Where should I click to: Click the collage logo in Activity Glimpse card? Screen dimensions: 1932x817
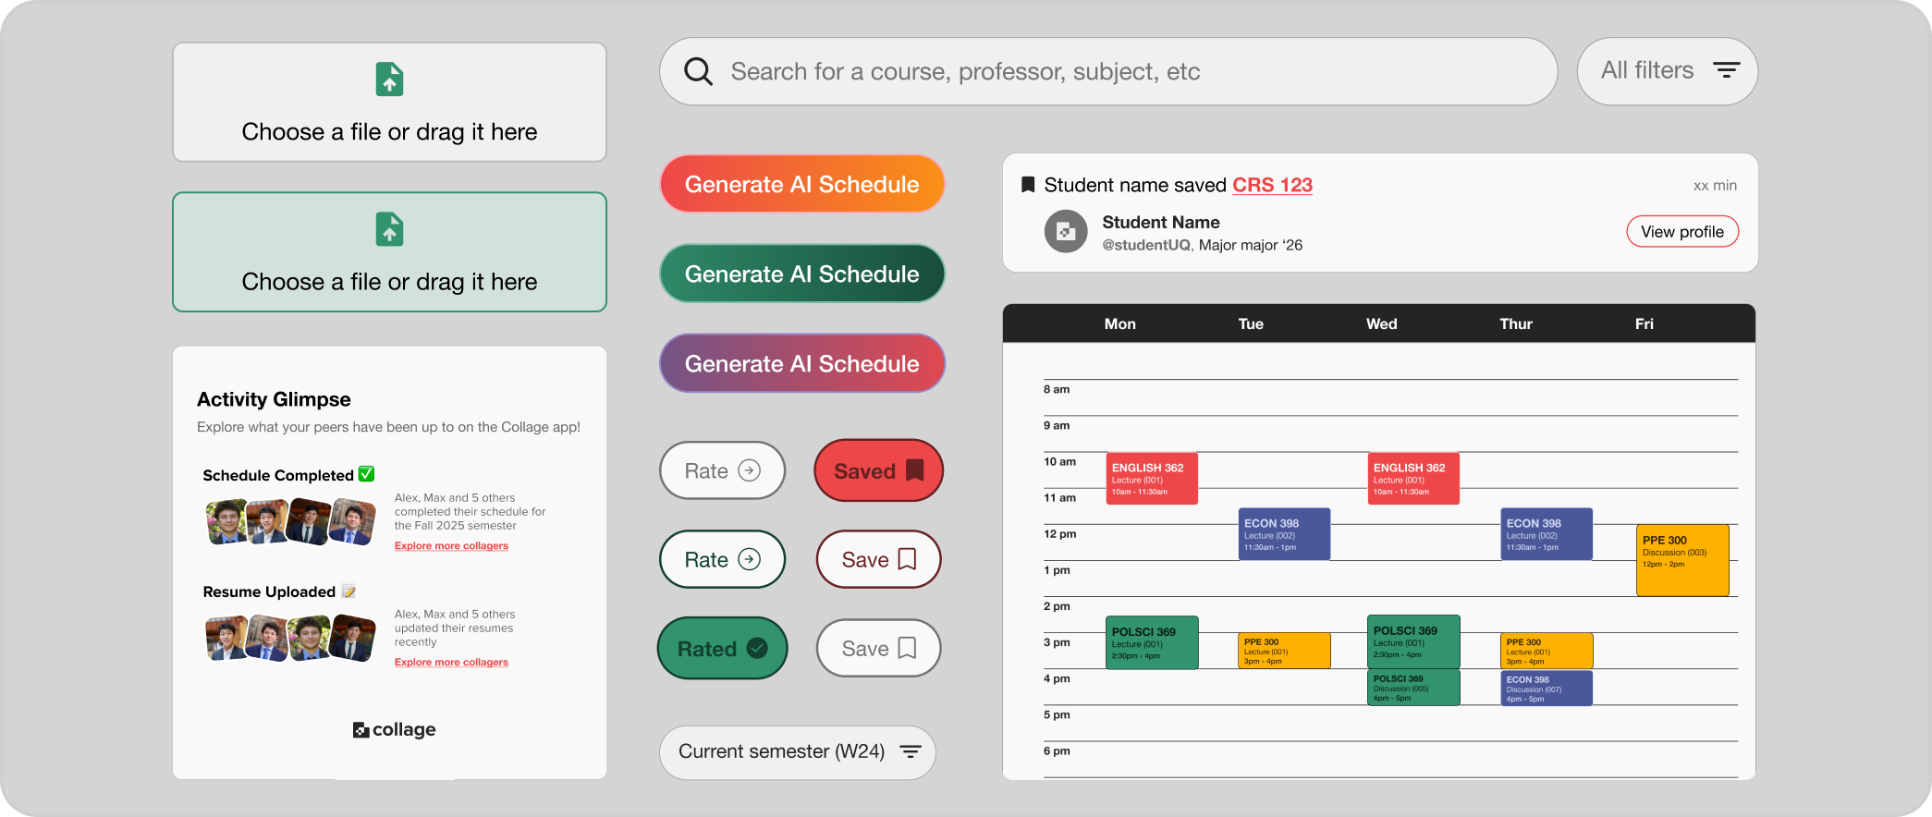point(395,729)
